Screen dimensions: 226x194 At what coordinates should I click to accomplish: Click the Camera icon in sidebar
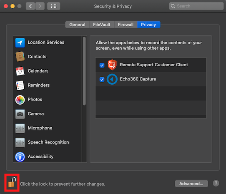[x=20, y=114]
